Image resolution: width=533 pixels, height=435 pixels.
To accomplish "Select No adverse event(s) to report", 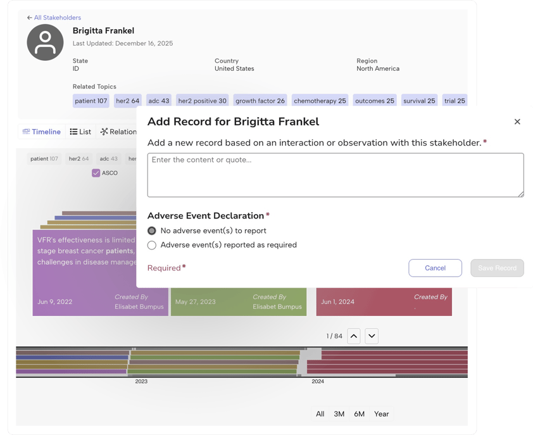I will [x=150, y=230].
